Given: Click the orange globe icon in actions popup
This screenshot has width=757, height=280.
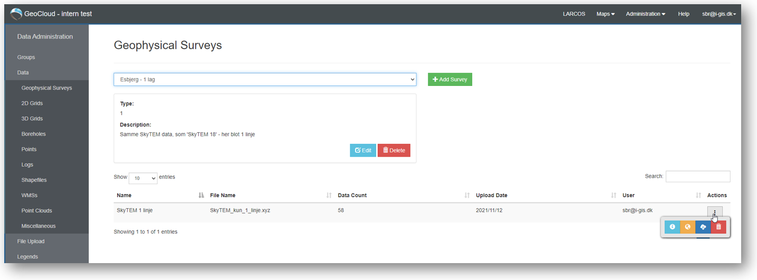Looking at the screenshot, I should pyautogui.click(x=687, y=227).
